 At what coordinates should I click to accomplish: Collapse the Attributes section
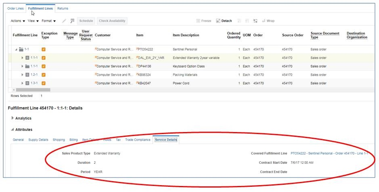(x=13, y=130)
